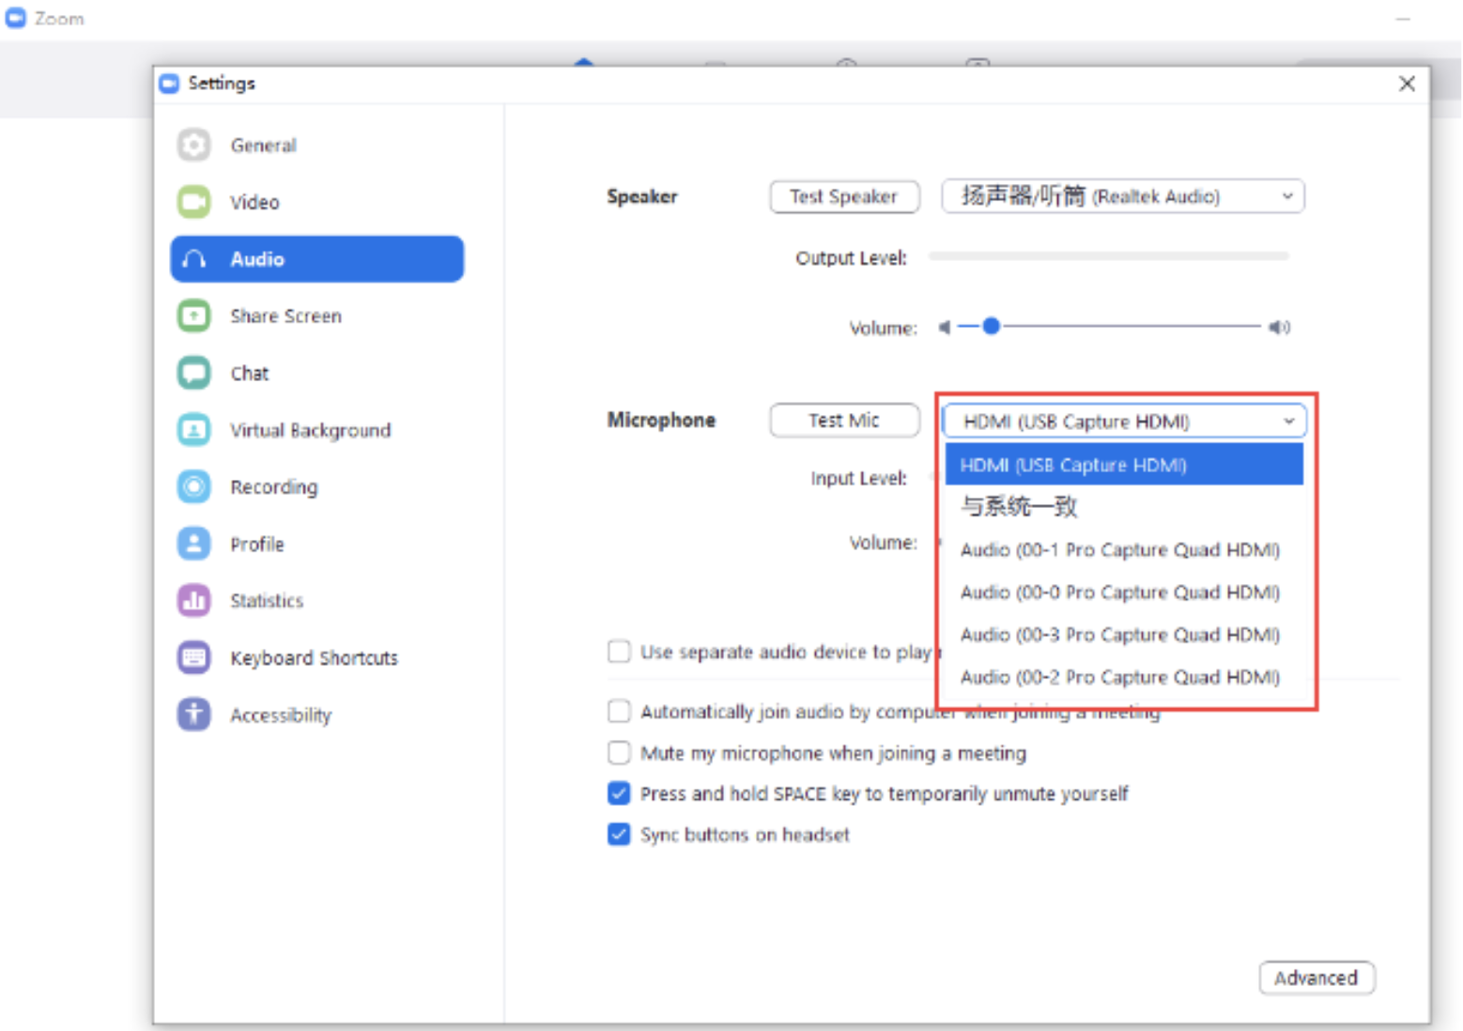Uncheck Sync buttons on headset

pyautogui.click(x=619, y=834)
